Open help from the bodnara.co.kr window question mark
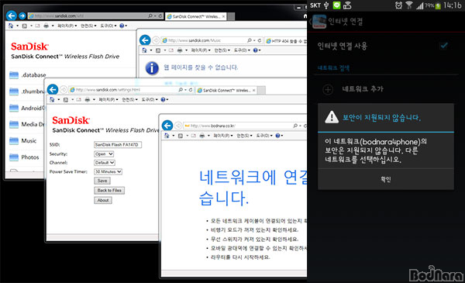 (x=277, y=136)
